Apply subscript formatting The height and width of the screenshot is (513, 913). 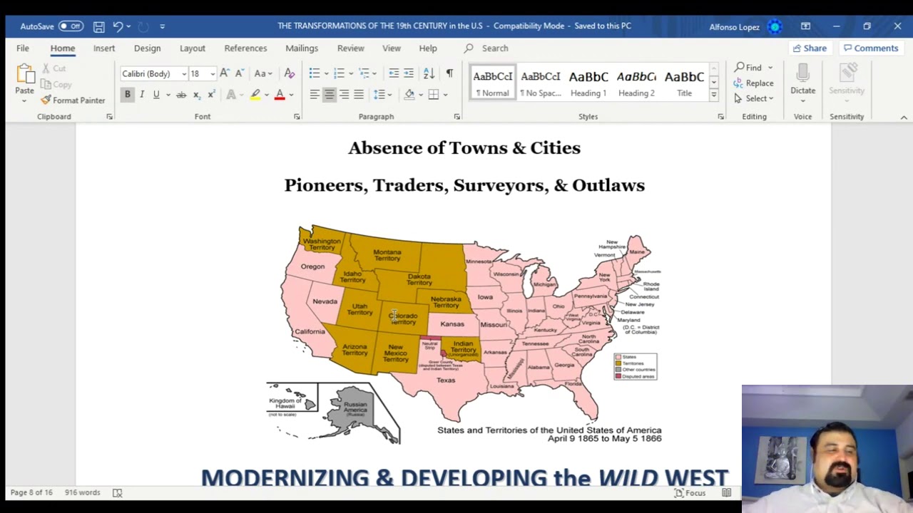[196, 95]
